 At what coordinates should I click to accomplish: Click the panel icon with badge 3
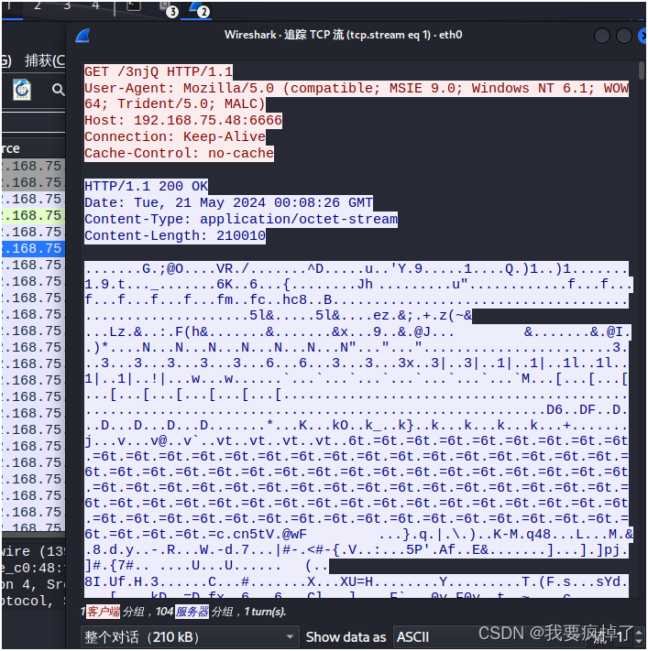169,9
